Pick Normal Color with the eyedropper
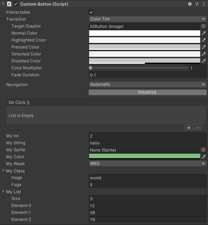 (204, 33)
